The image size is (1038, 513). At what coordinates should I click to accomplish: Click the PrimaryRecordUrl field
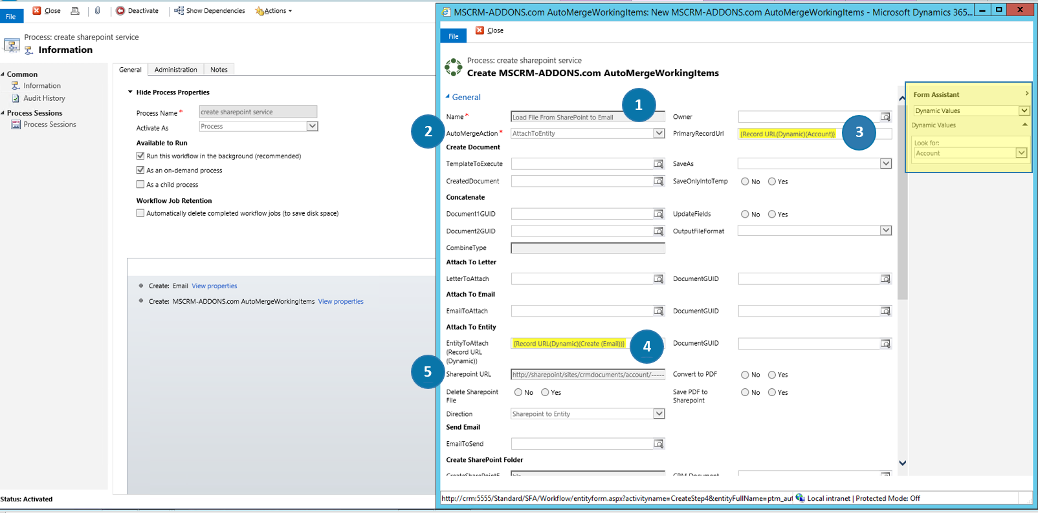click(815, 134)
